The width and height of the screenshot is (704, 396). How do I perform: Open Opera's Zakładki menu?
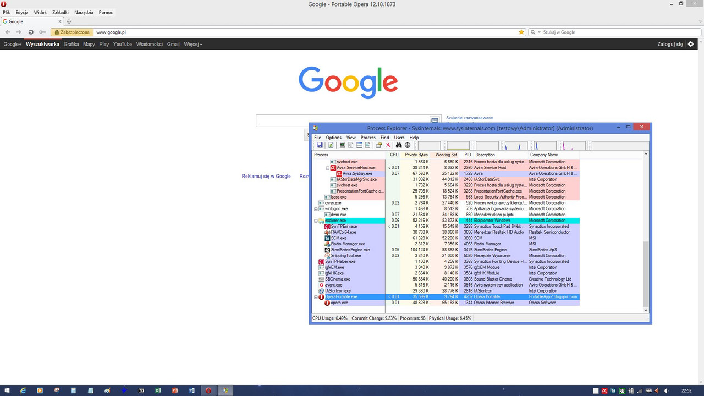pyautogui.click(x=61, y=12)
